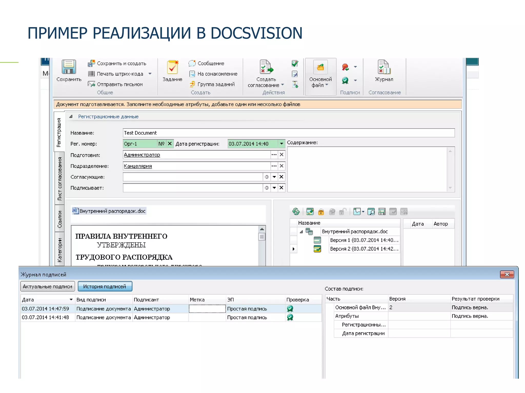Click the save-version floppy icon in versions toolbar
Image resolution: width=525 pixels, height=393 pixels.
point(382,212)
